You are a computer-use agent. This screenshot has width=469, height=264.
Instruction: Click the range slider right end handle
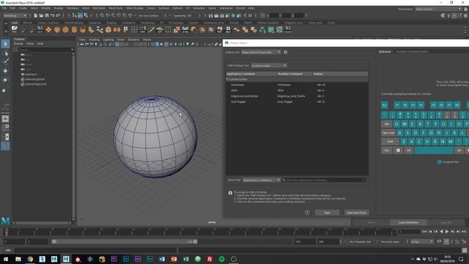tap(195, 241)
